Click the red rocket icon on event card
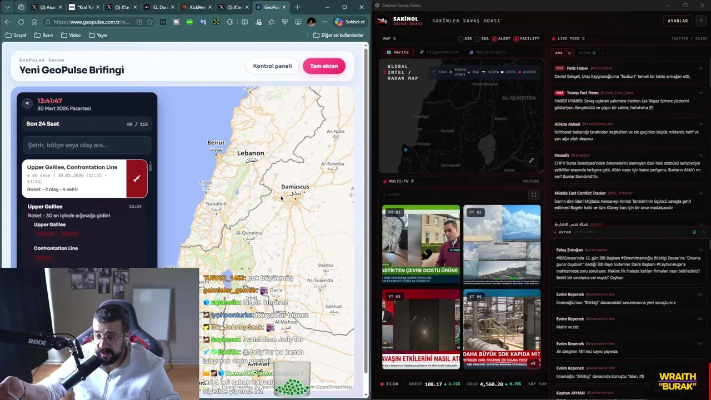The width and height of the screenshot is (711, 400). click(137, 178)
